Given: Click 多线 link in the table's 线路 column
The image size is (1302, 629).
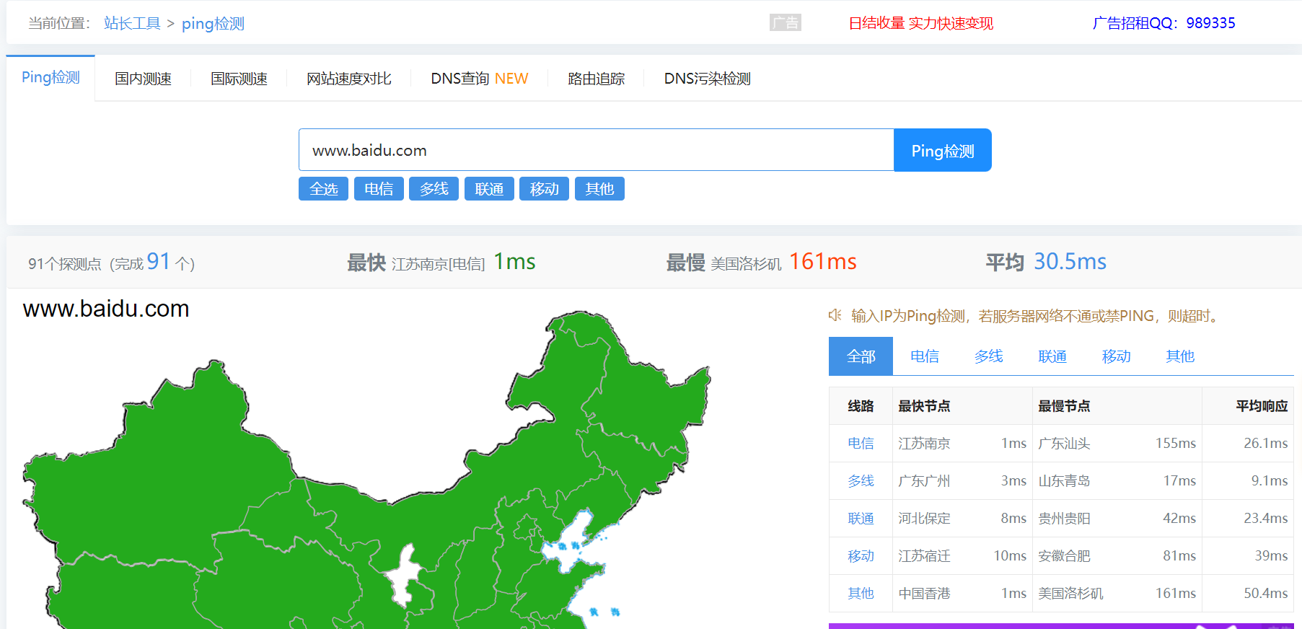Looking at the screenshot, I should click(861, 480).
